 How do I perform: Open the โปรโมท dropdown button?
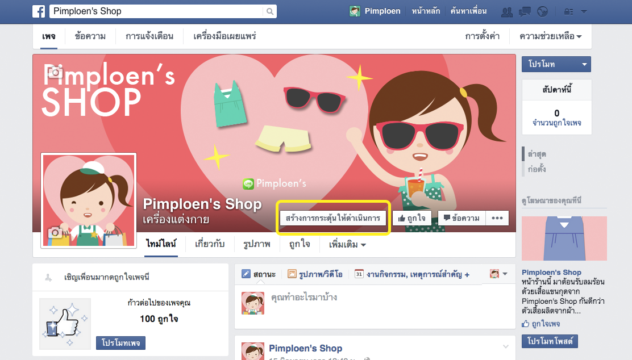pyautogui.click(x=556, y=64)
